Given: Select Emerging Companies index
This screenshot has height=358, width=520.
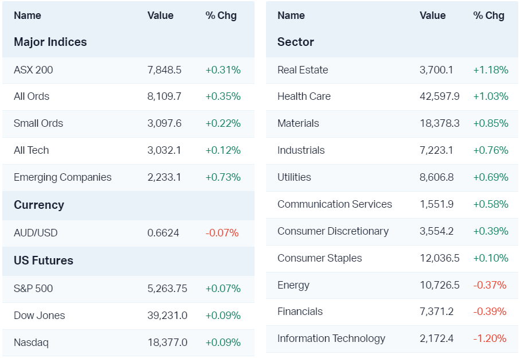Looking at the screenshot, I should click(x=62, y=177).
